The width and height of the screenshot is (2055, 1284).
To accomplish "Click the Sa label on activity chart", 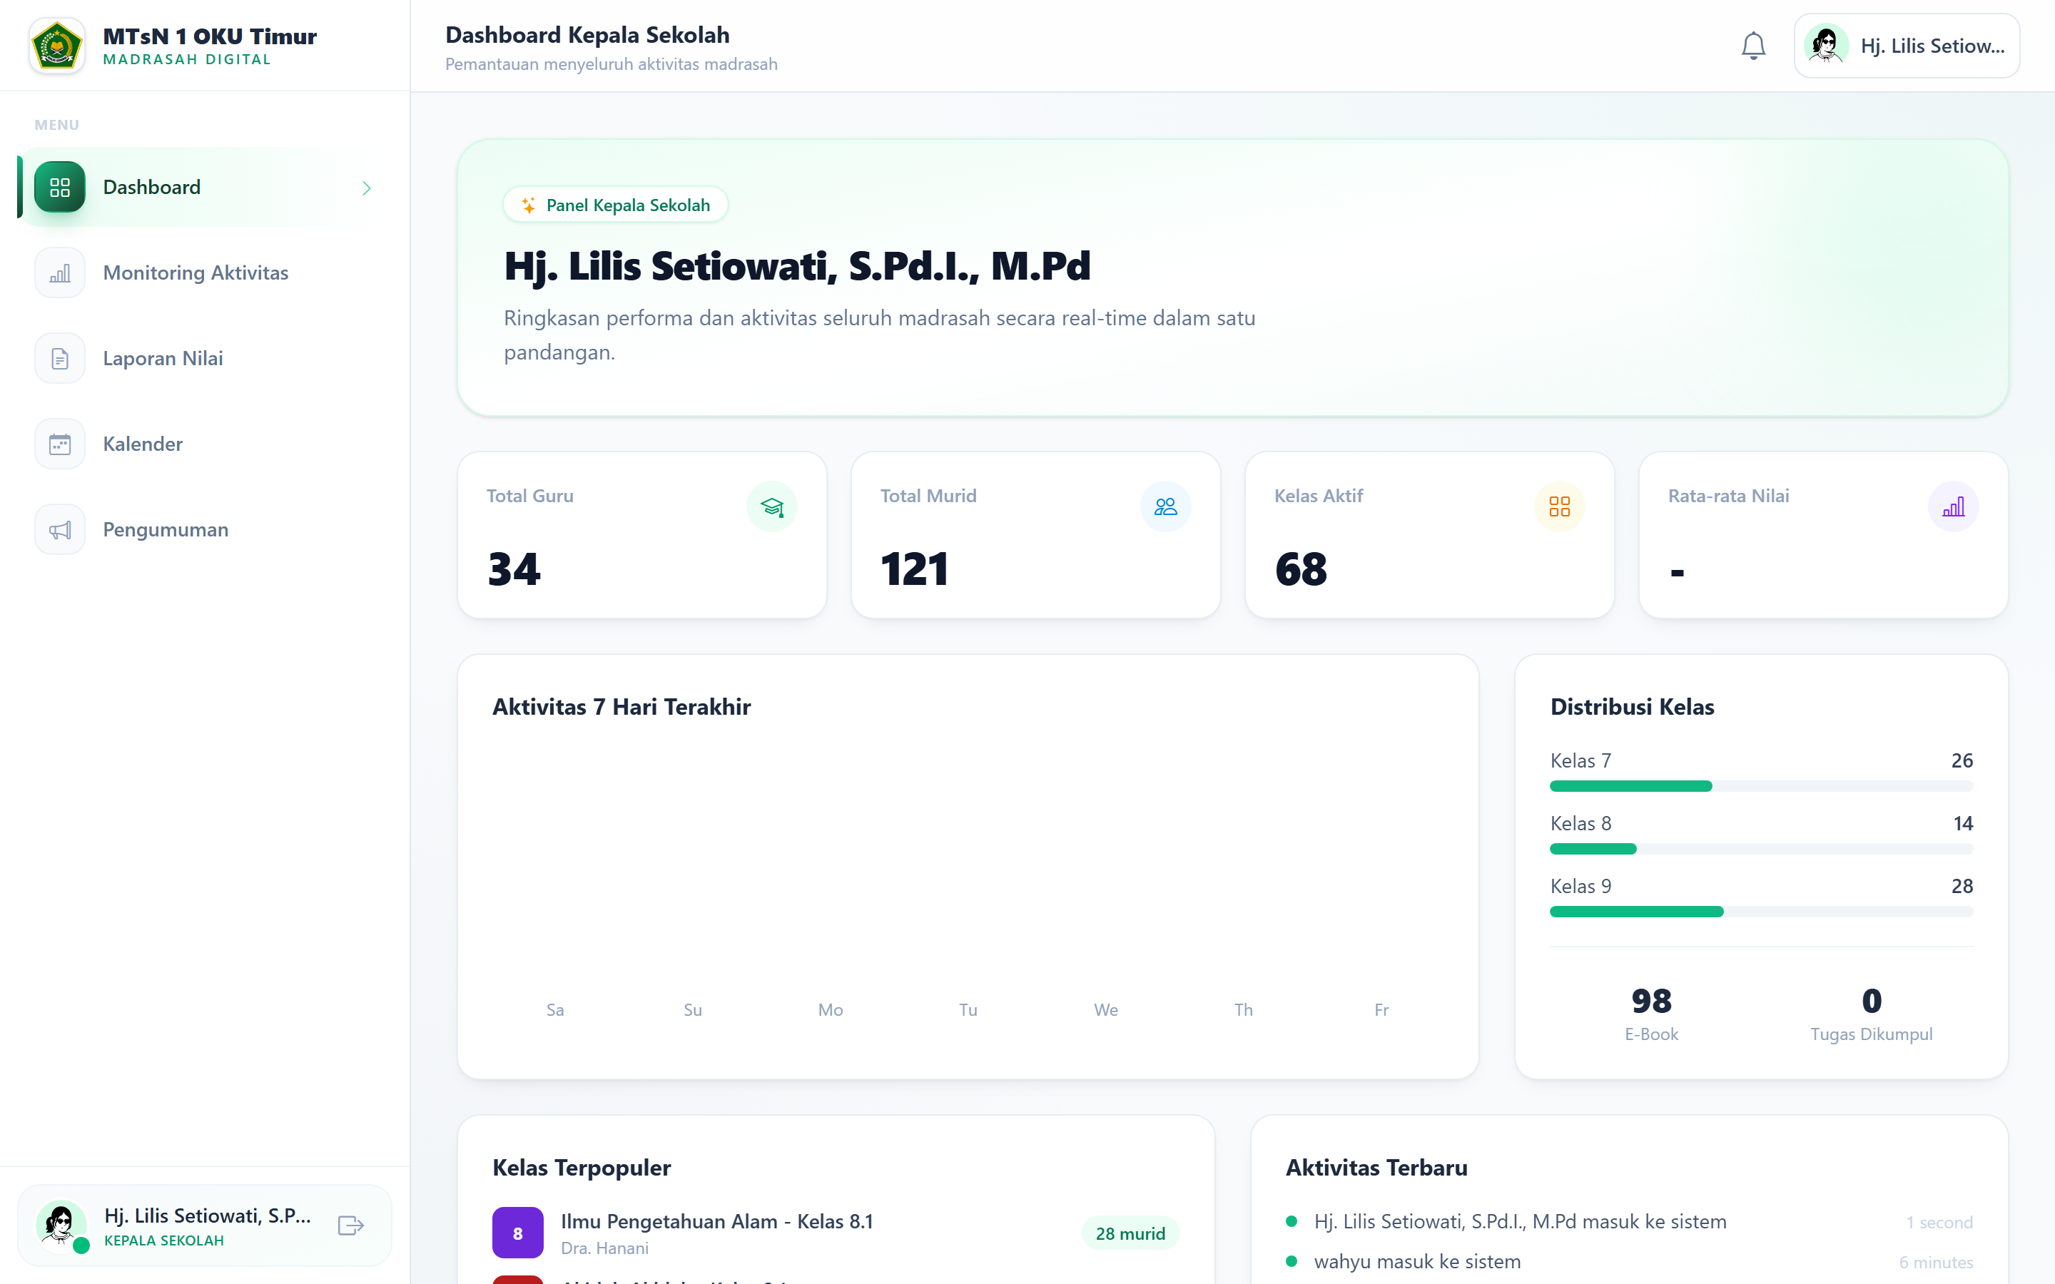I will 555,1009.
